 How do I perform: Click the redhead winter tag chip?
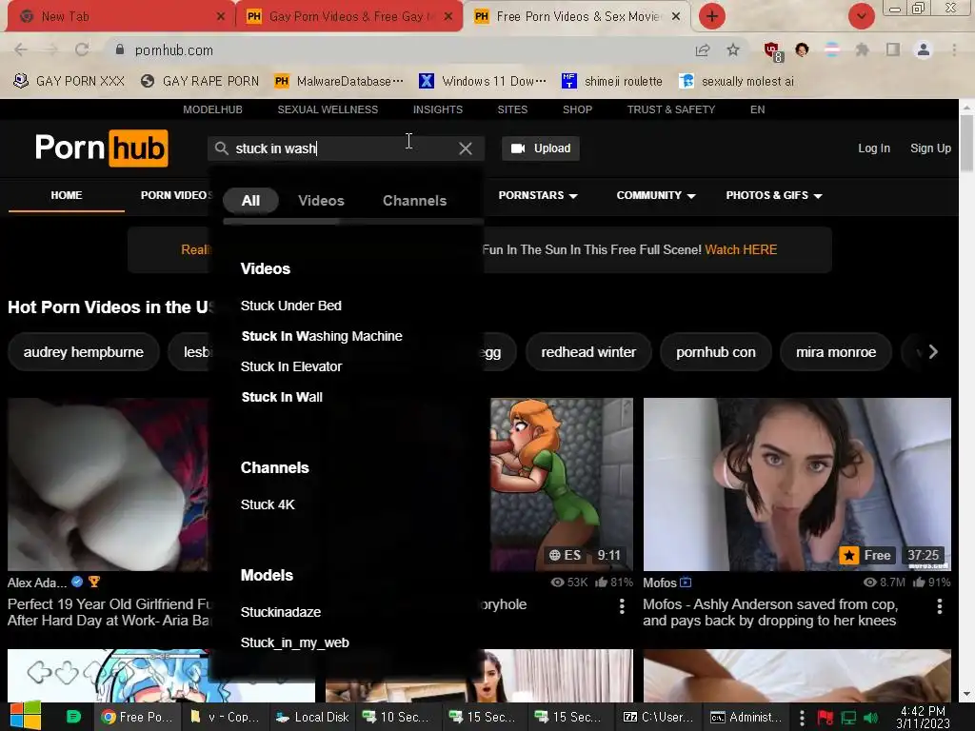[588, 352]
